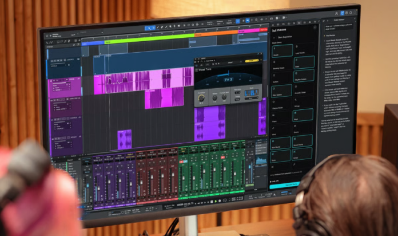Click the Stop button in transport
The width and height of the screenshot is (398, 236).
click(212, 202)
